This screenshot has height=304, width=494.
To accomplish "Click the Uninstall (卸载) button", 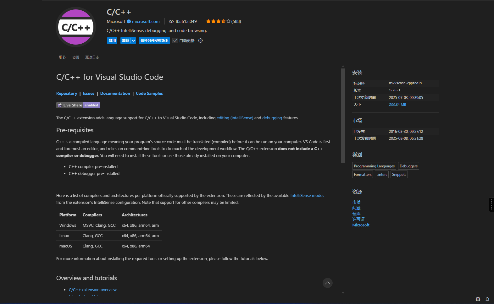I will point(125,41).
